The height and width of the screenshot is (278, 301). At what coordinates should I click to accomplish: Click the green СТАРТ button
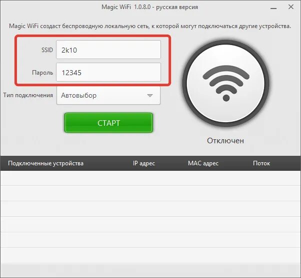(108, 123)
